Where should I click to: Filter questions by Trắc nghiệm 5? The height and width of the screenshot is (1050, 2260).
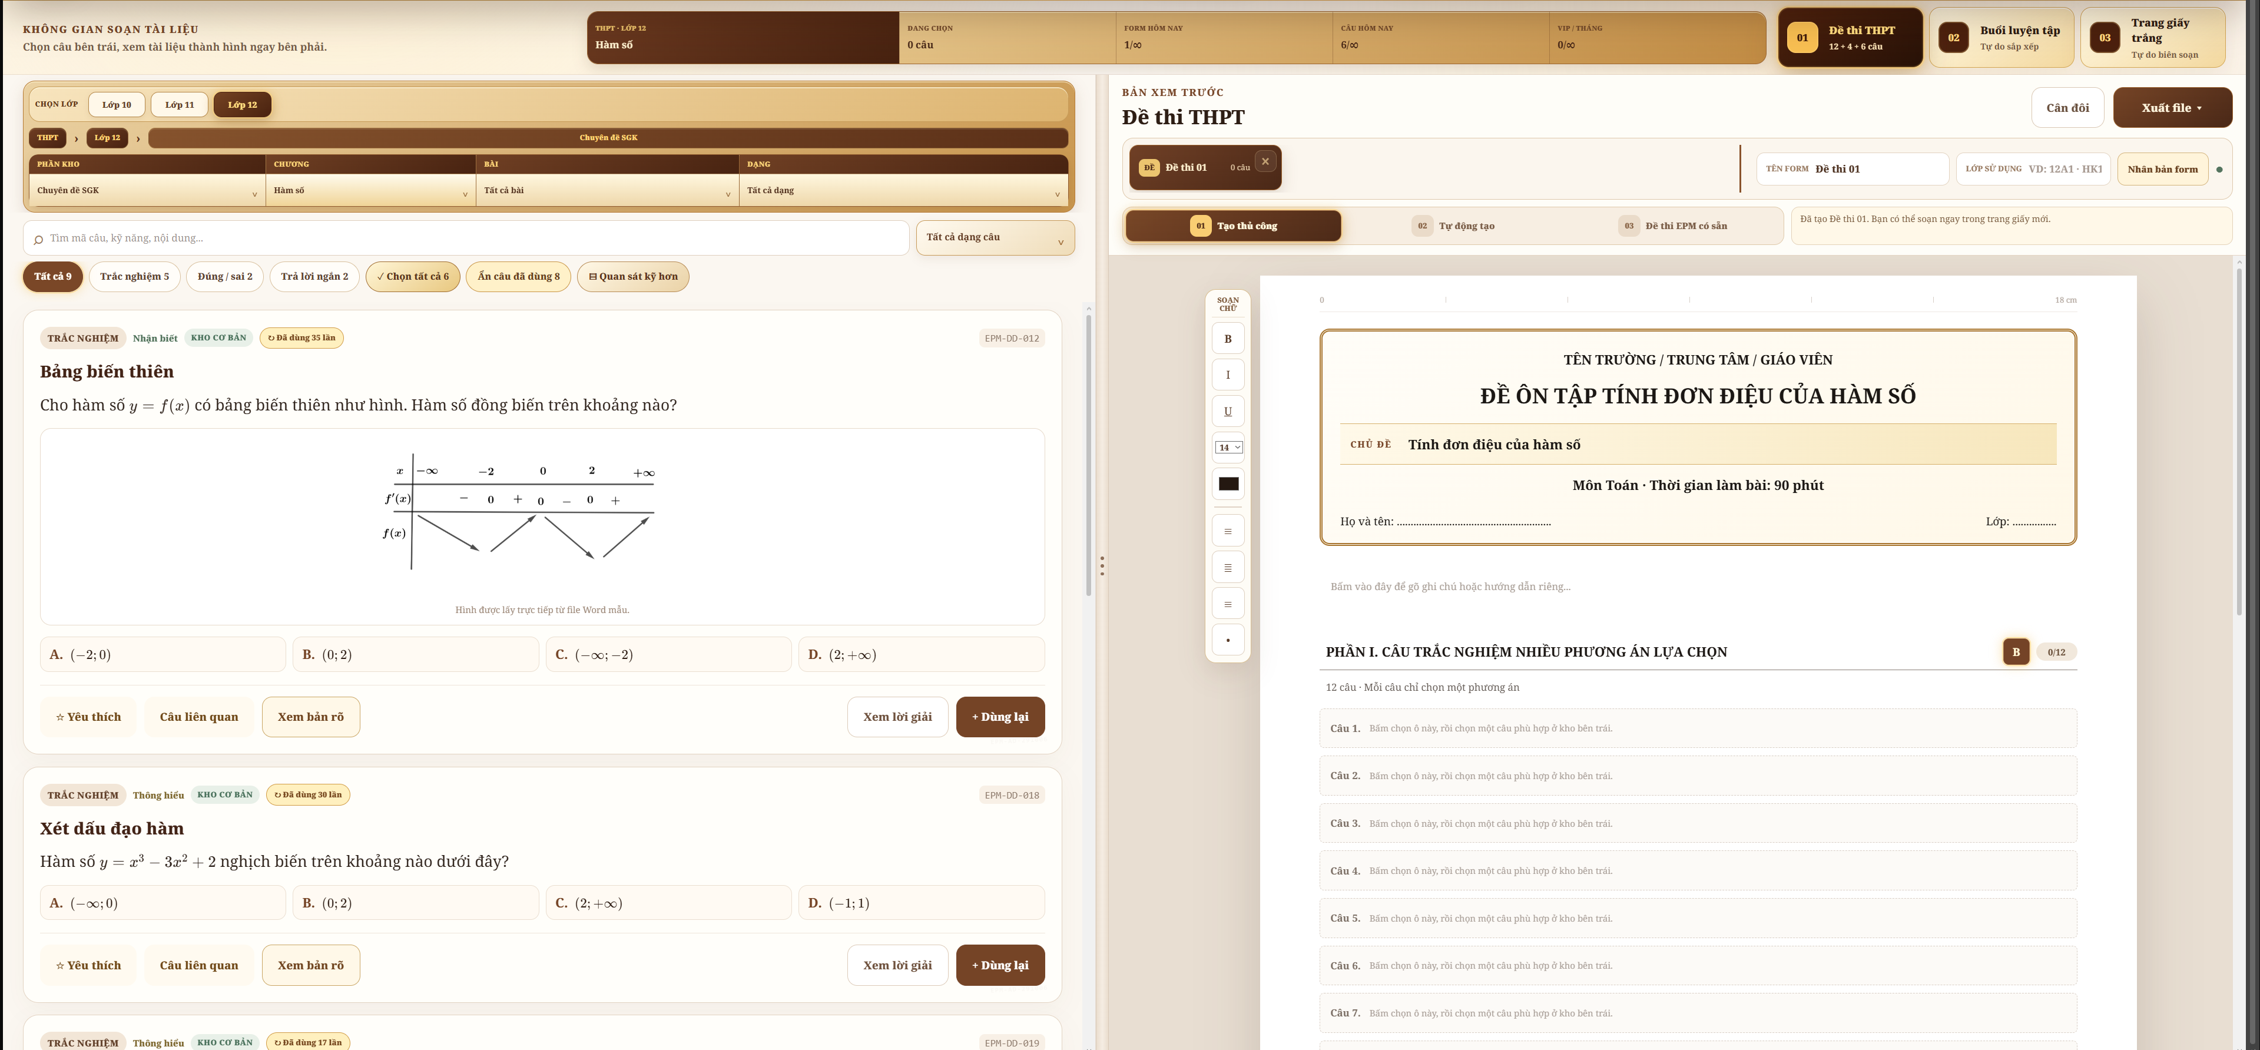[134, 276]
